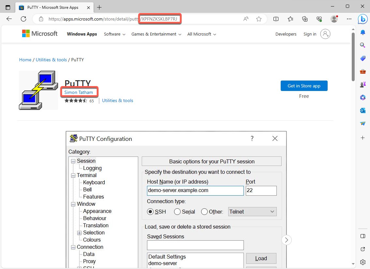
Task: Click the sidebar settings gear icon
Action: (x=363, y=262)
